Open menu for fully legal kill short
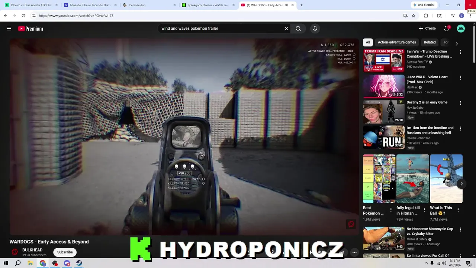This screenshot has height=268, width=476. [425, 210]
